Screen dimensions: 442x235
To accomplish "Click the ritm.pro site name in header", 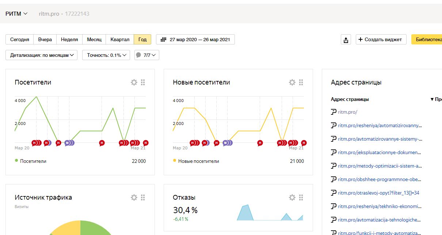I will [49, 14].
